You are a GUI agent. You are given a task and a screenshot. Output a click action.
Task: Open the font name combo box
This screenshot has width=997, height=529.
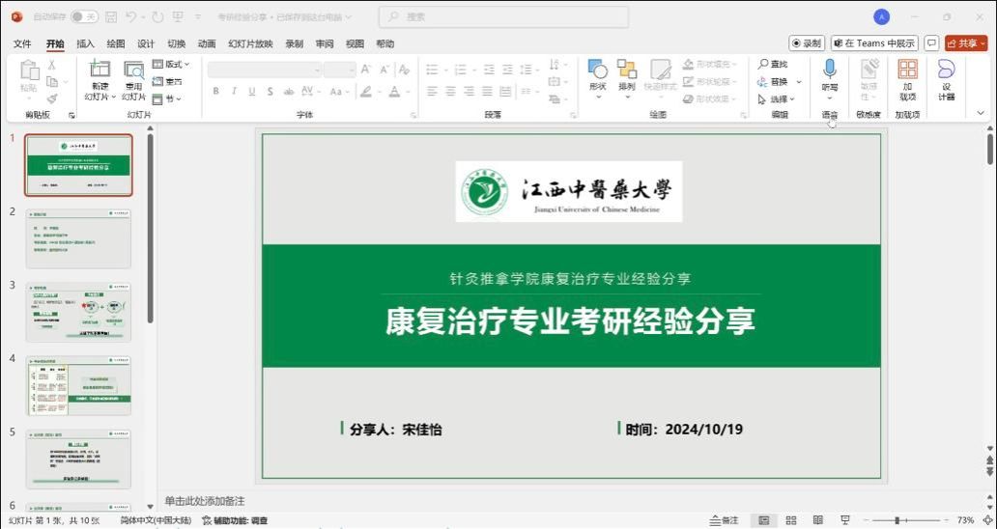click(265, 70)
